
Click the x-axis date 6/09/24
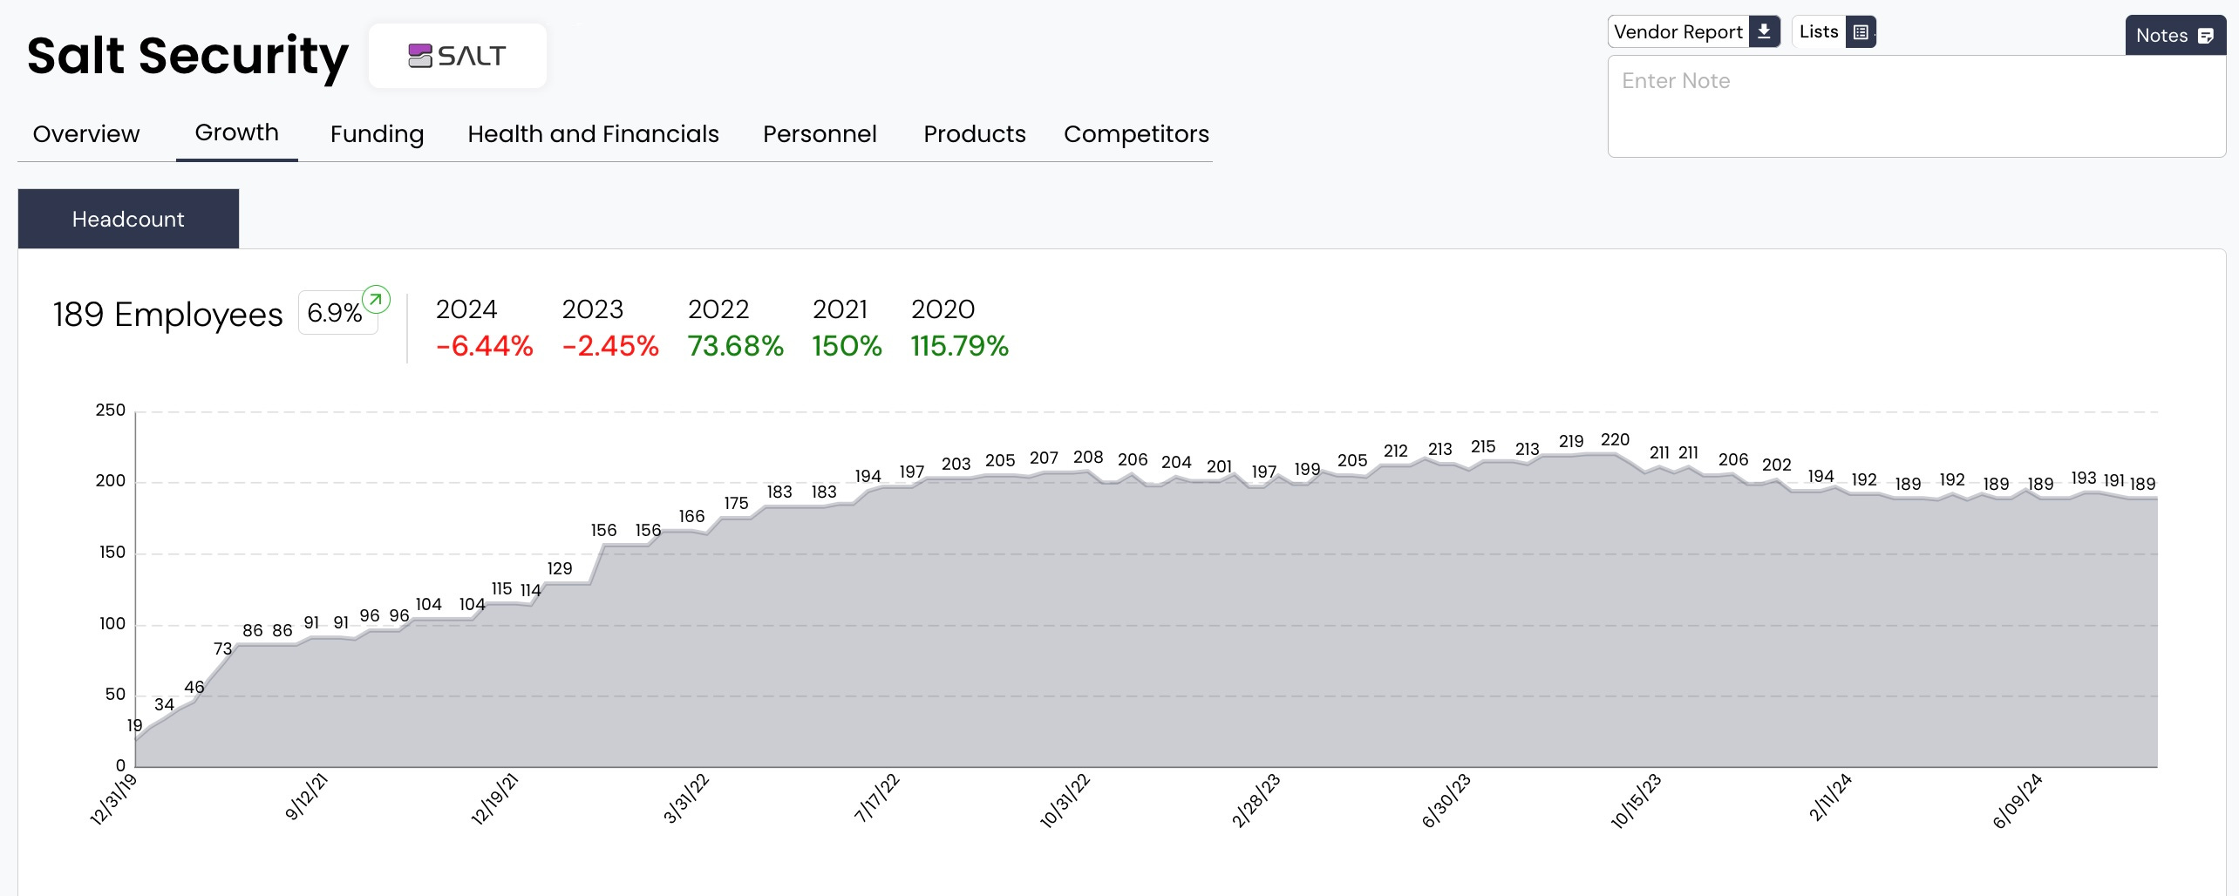[2018, 800]
